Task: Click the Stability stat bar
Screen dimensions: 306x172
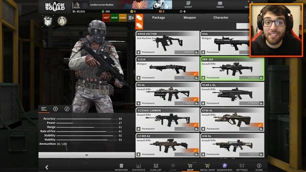Action: pos(87,136)
